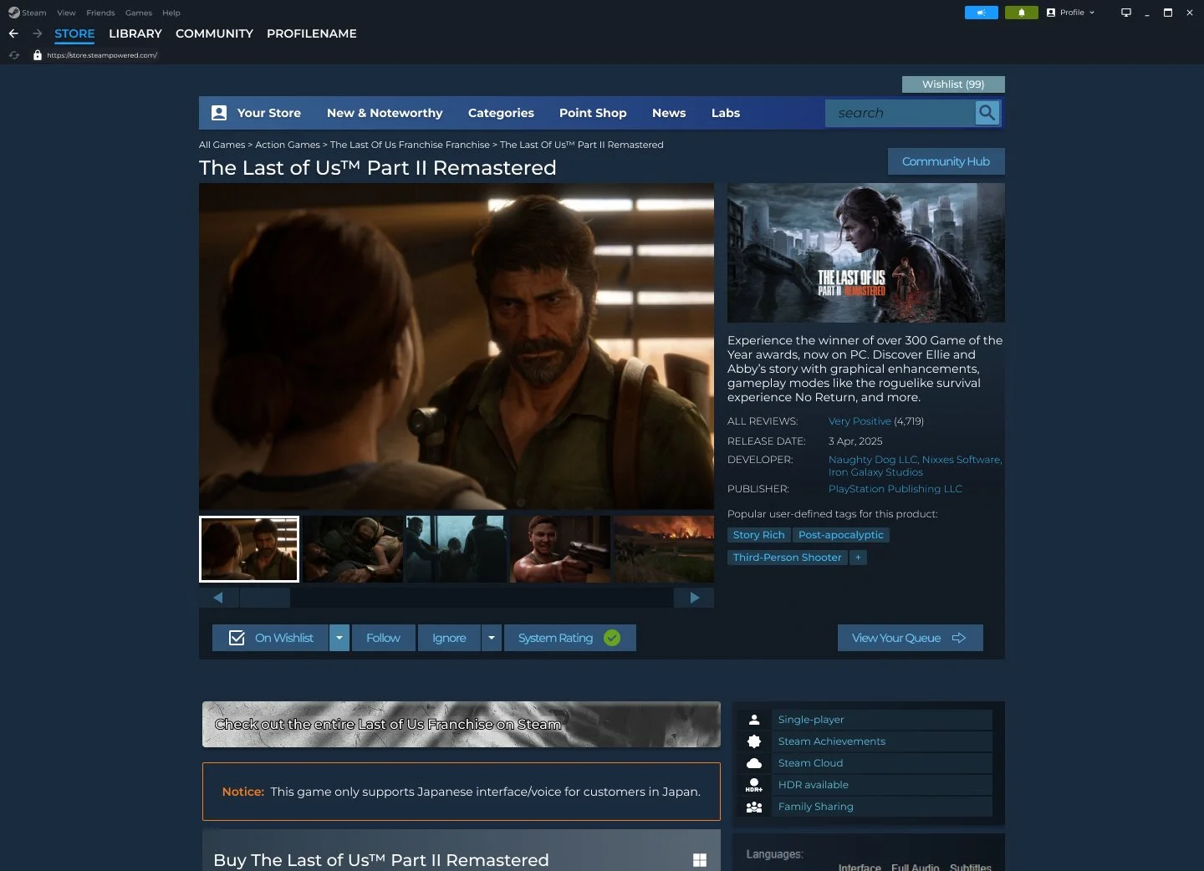The image size is (1204, 871).
Task: Switch to the STORE tab
Action: pos(74,33)
